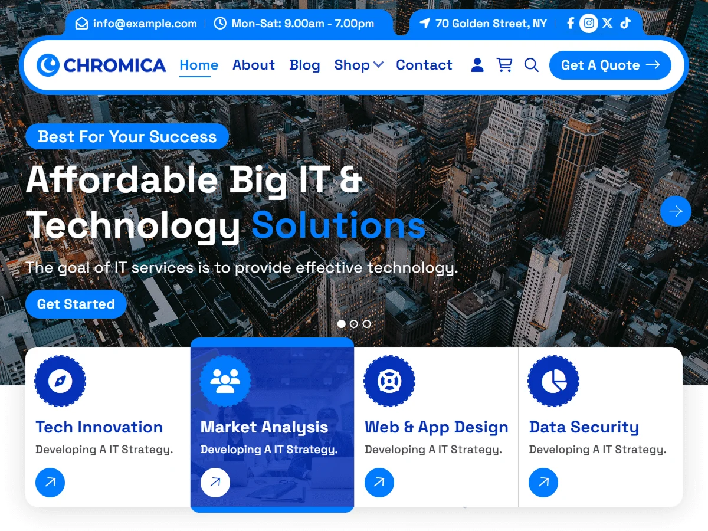Click the Get Started button
Screen dimensions: 708x531
coord(76,304)
